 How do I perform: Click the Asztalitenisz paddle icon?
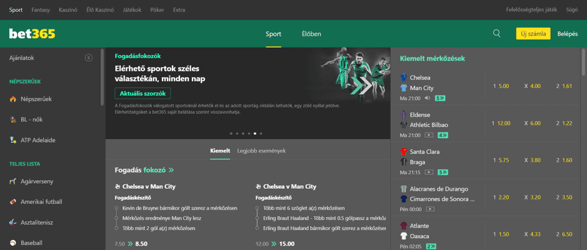[x=13, y=222]
